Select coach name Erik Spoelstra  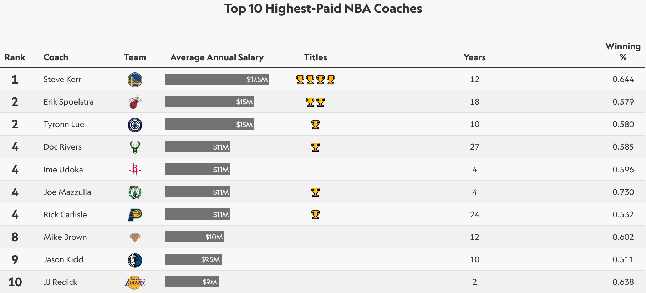point(68,102)
